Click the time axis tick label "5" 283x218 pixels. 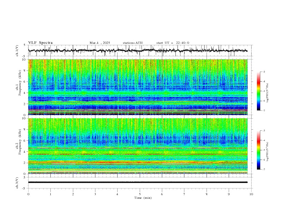point(140,194)
